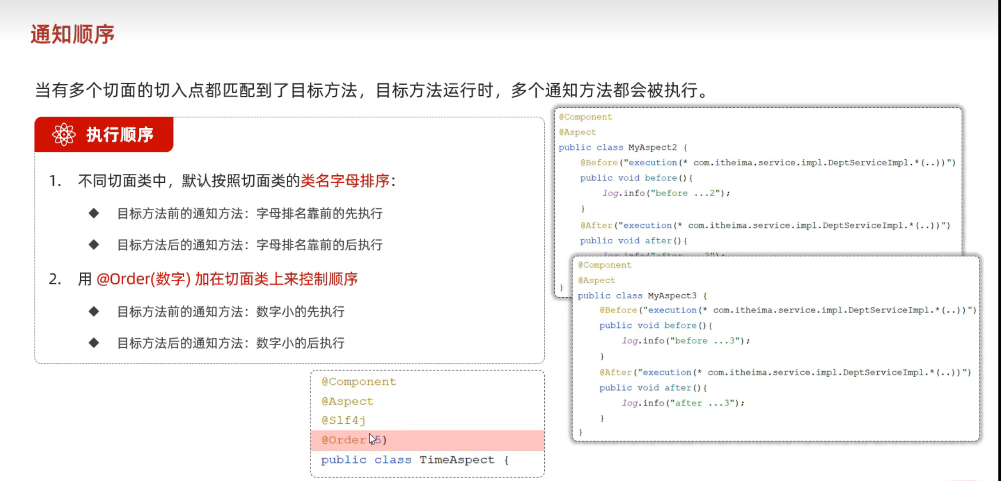
Task: Click 'public class TimeAspect' code line
Action: pos(414,460)
